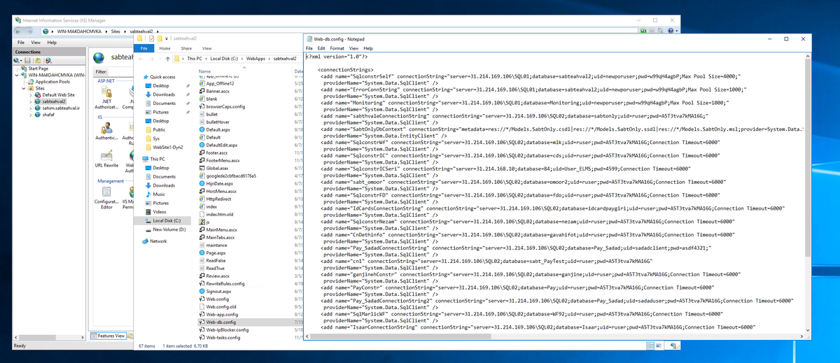Viewport: 840px width, 363px height.
Task: Open IIS Manager Help menu
Action: (x=52, y=43)
